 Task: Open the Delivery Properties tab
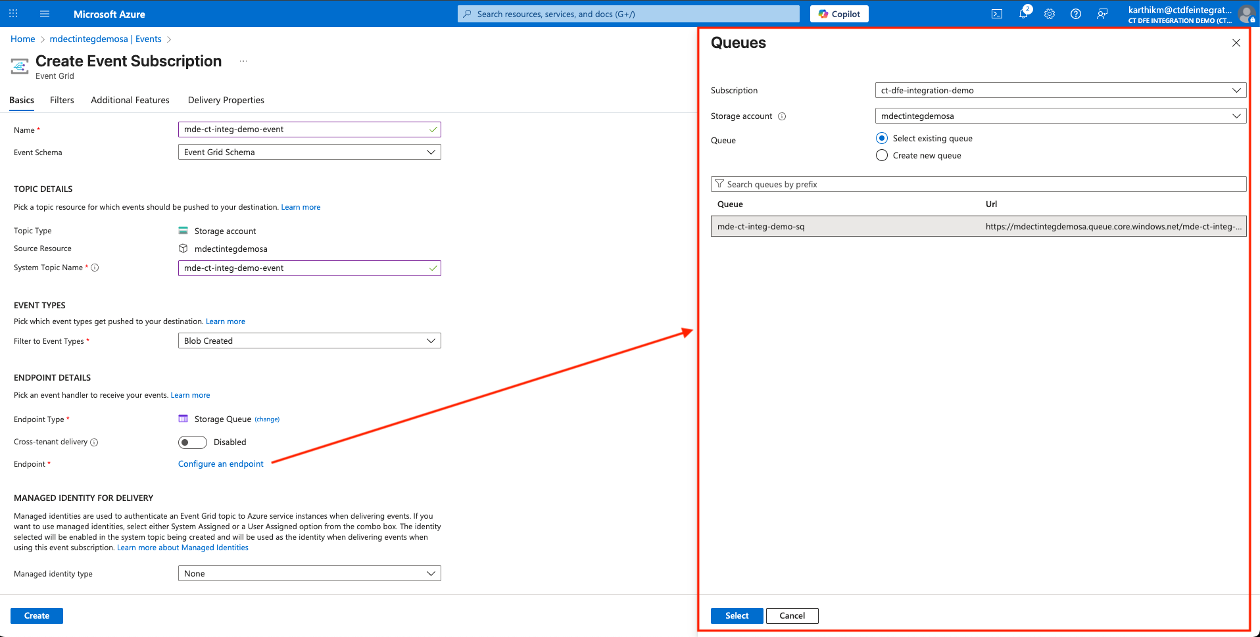[x=226, y=100]
